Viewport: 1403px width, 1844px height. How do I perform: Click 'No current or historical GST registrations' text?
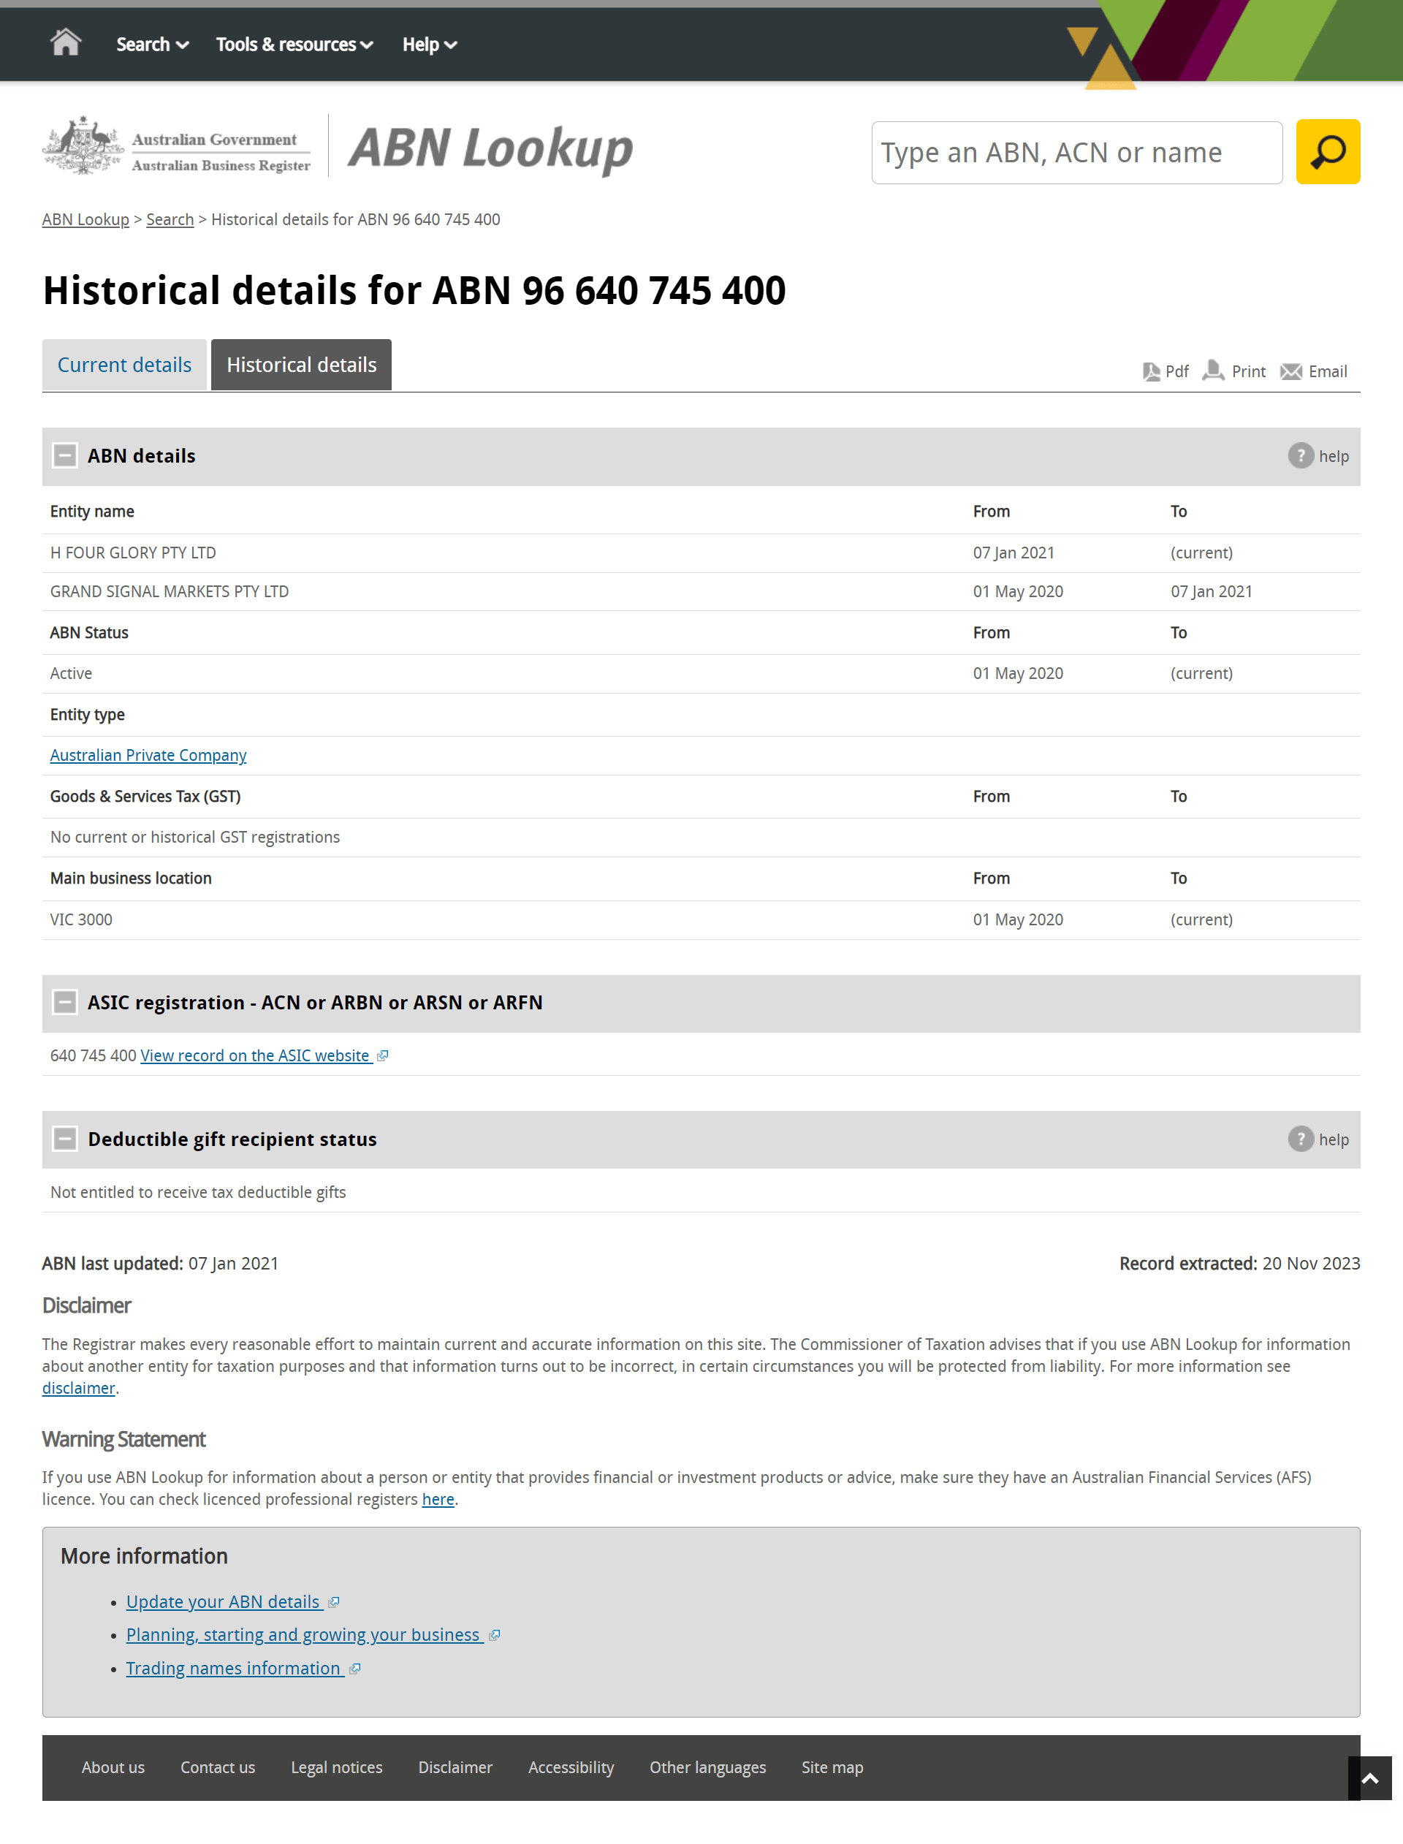pyautogui.click(x=194, y=837)
